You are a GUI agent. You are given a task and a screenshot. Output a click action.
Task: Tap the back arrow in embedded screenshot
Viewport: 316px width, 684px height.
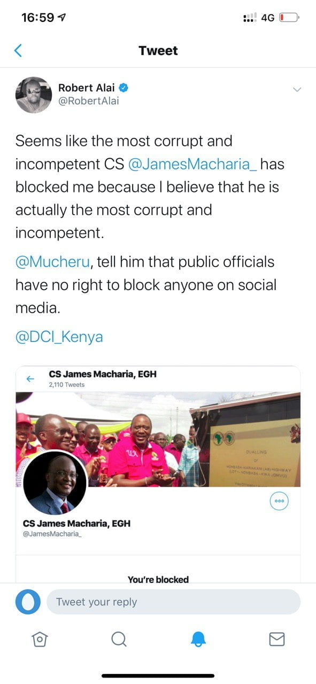(x=30, y=379)
